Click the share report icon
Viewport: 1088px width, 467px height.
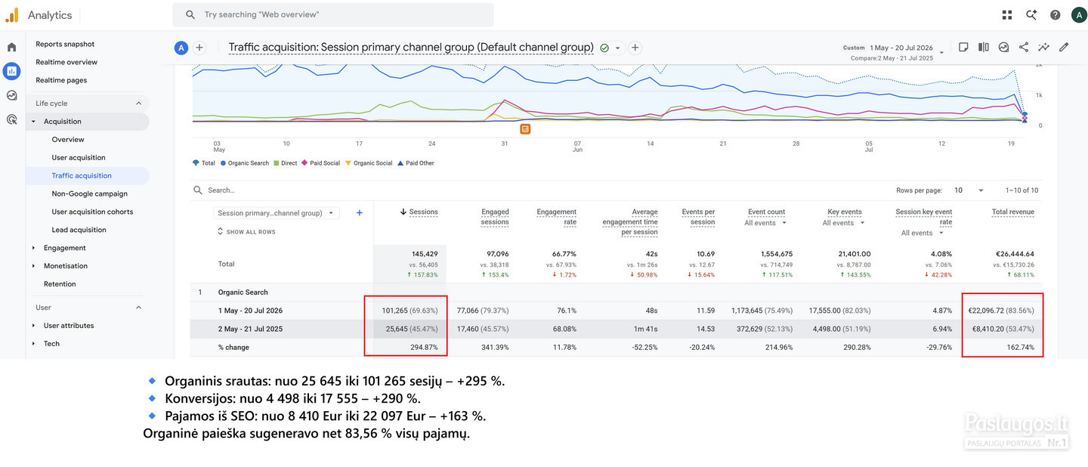click(1024, 47)
